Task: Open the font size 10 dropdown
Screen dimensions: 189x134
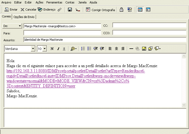Action: 44,49
